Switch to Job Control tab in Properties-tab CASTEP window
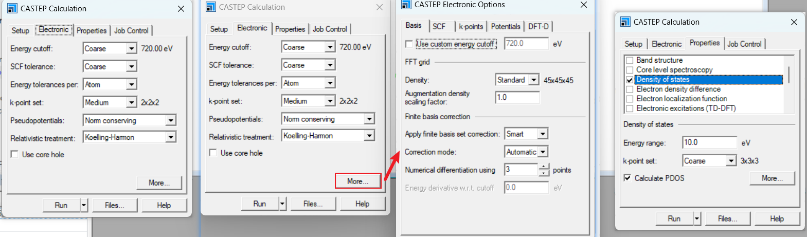 744,44
